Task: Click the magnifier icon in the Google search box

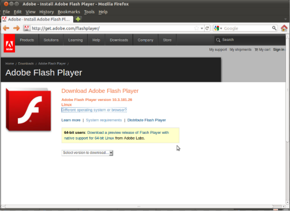Action: (x=274, y=28)
